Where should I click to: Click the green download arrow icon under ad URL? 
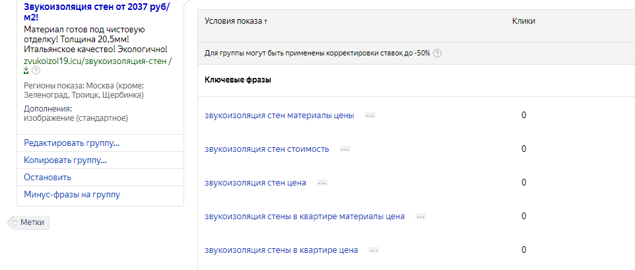(26, 71)
